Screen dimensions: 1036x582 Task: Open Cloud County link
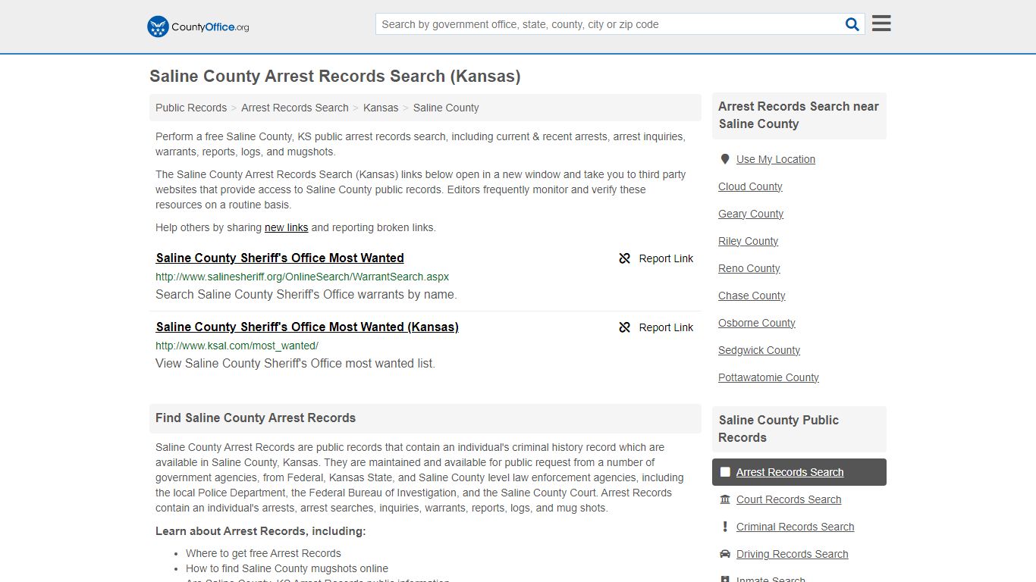pyautogui.click(x=750, y=186)
